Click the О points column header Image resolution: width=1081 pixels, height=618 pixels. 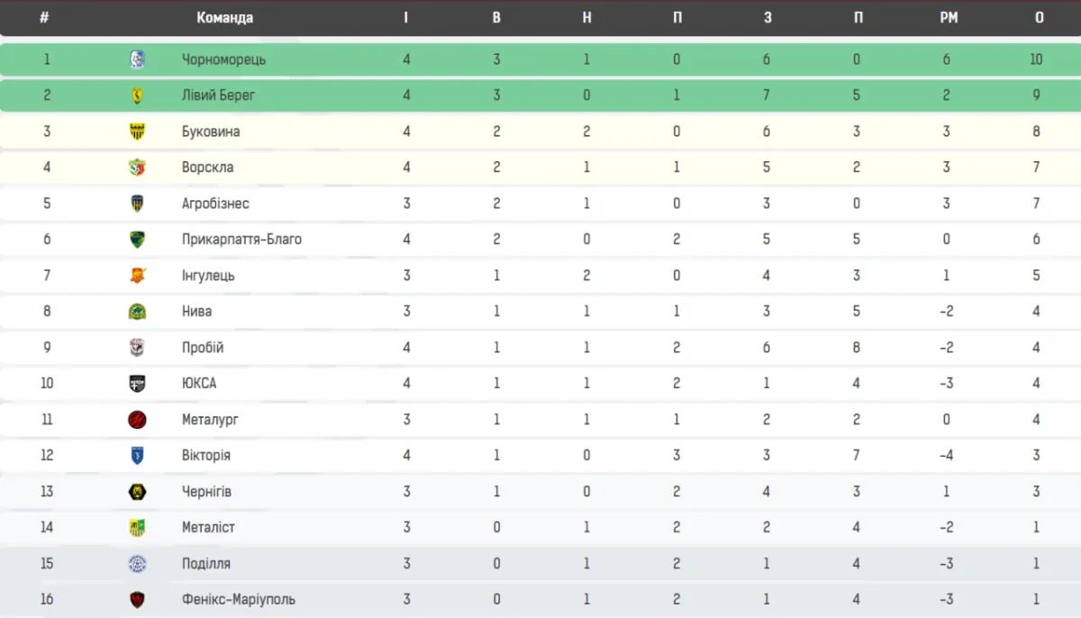1040,18
